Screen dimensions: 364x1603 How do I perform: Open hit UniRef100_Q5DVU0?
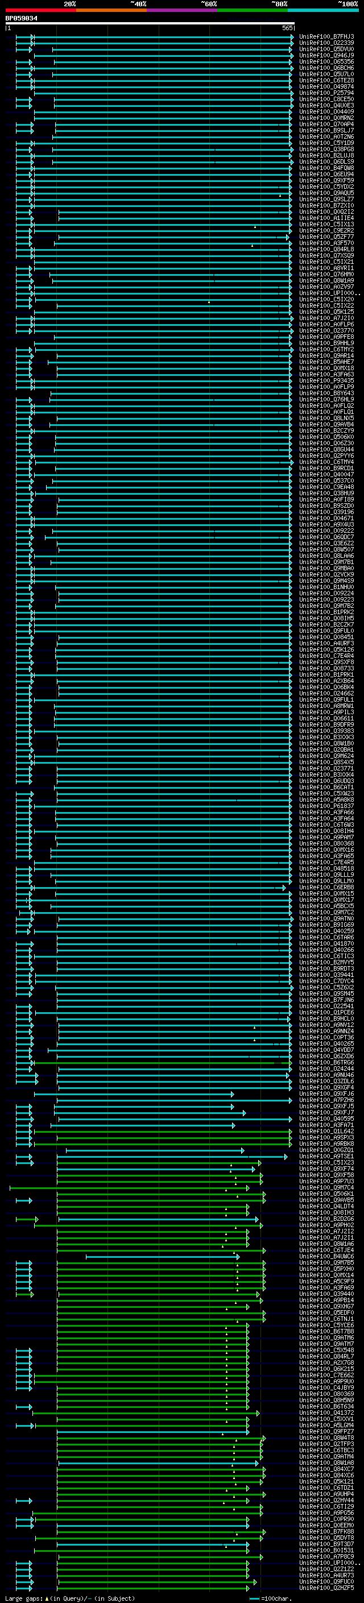click(326, 49)
